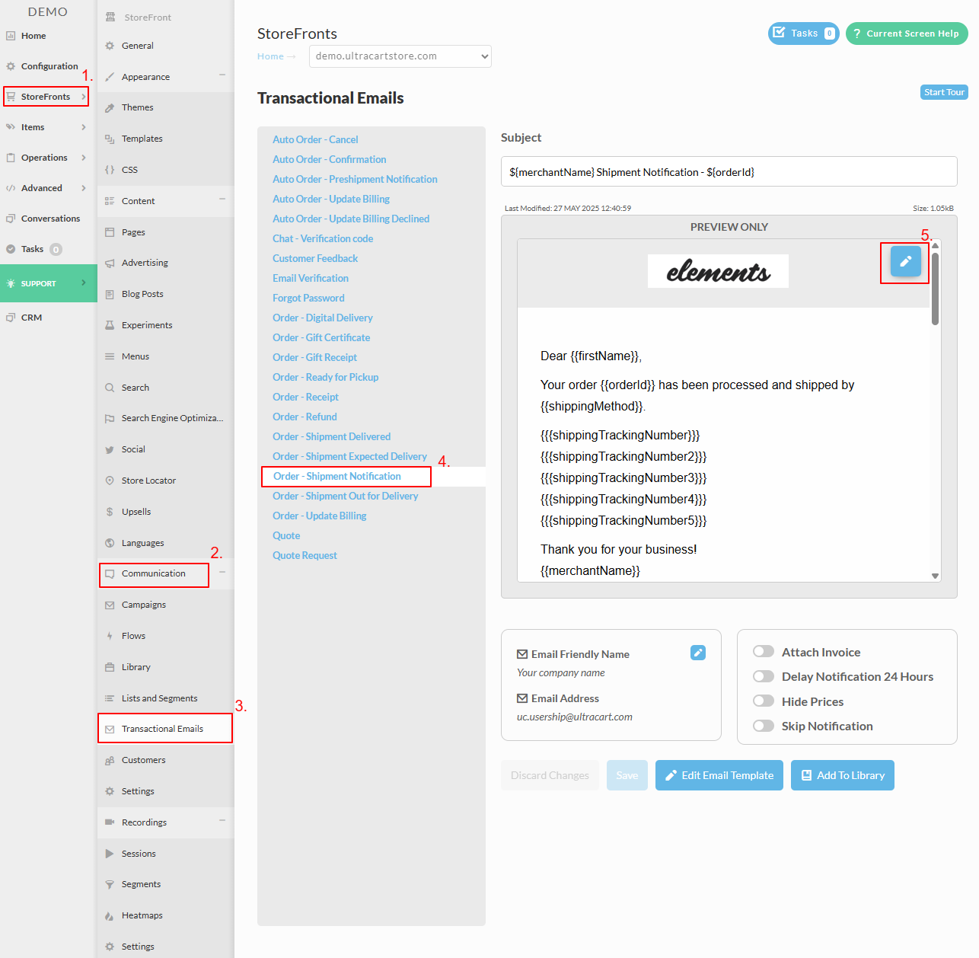The image size is (979, 958).
Task: Click the CSS braces icon
Action: click(110, 170)
